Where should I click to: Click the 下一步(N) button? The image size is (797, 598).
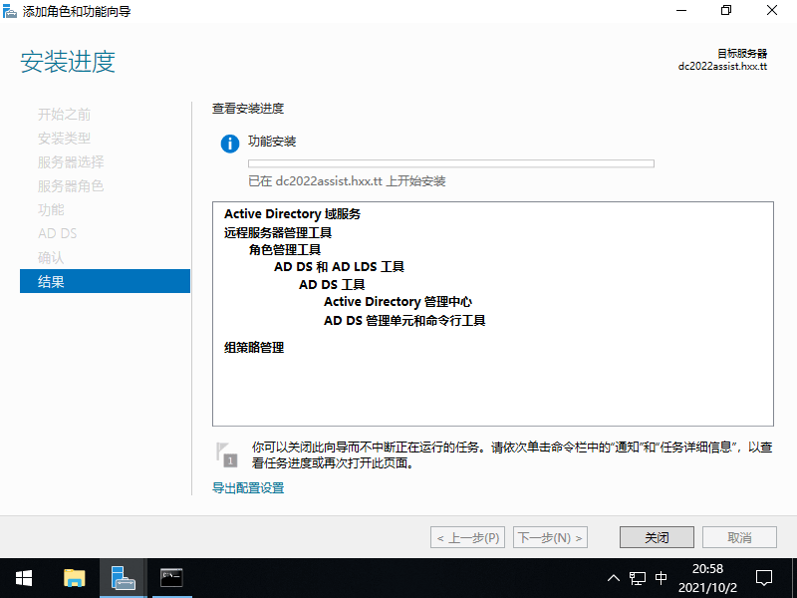click(x=551, y=537)
